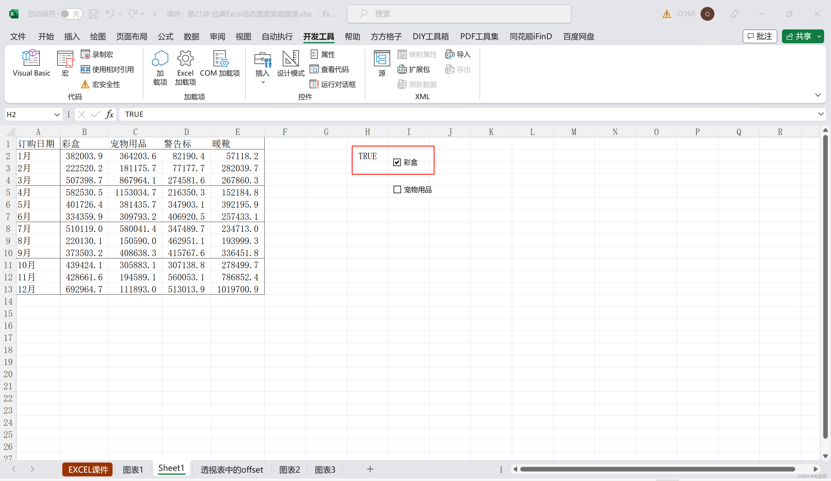Screen dimensions: 831x481
Task: Check the 宠物用品 checkbox
Action: (397, 189)
